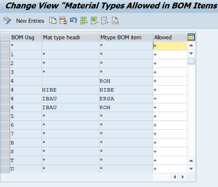This screenshot has width=218, height=187.
Task: Click the Display/Change toggle glasses-pencil icon
Action: 7,21
